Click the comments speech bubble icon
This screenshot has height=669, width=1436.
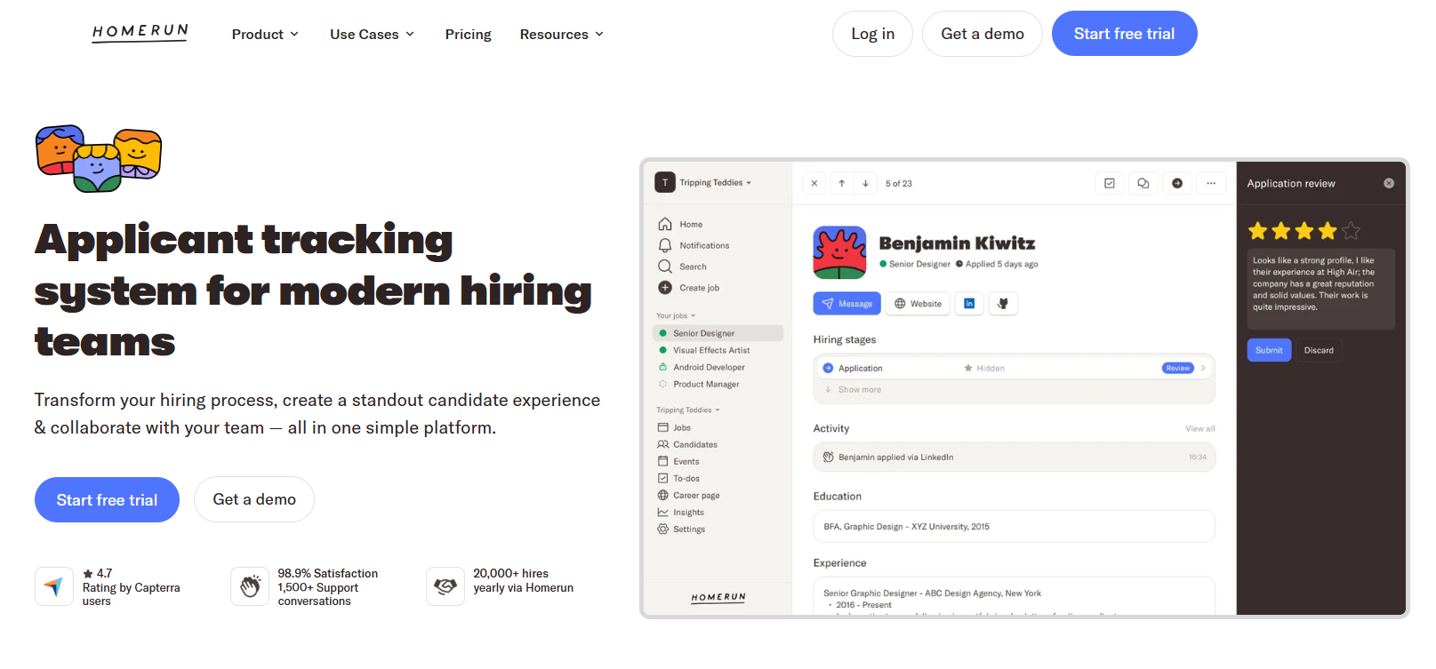tap(1143, 183)
